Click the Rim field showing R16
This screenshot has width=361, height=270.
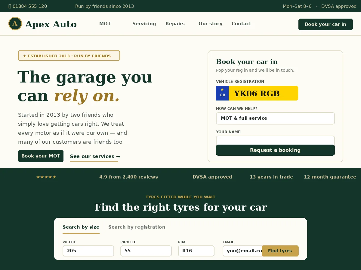tap(196, 251)
